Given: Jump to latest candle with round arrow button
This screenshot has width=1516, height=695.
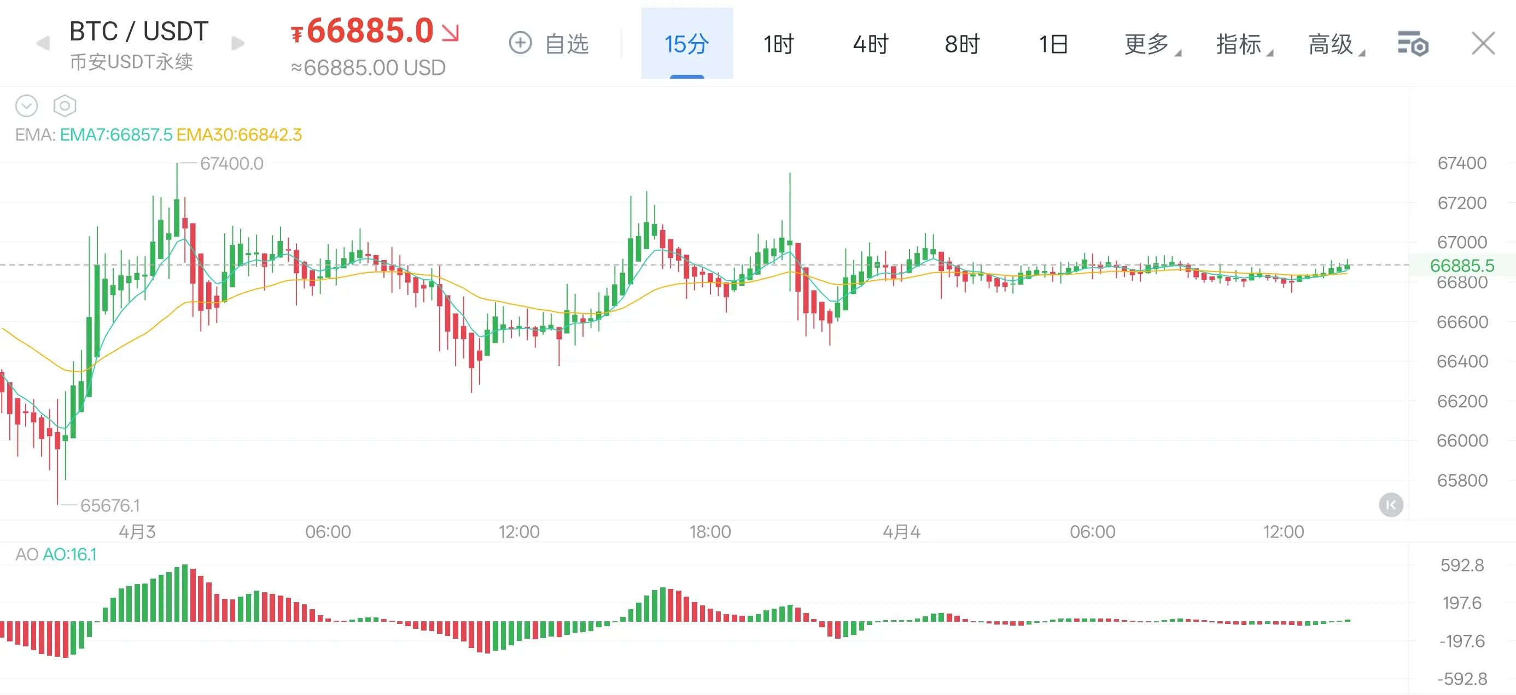Looking at the screenshot, I should (1391, 504).
